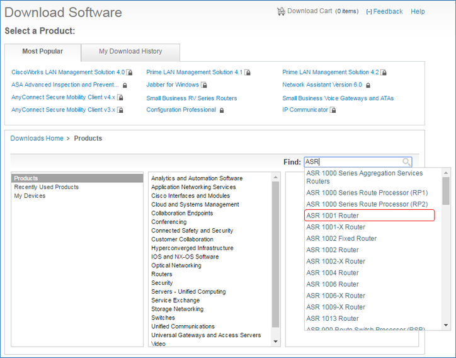Click suggestions list scroll-down arrow
The image size is (456, 358).
click(446, 325)
